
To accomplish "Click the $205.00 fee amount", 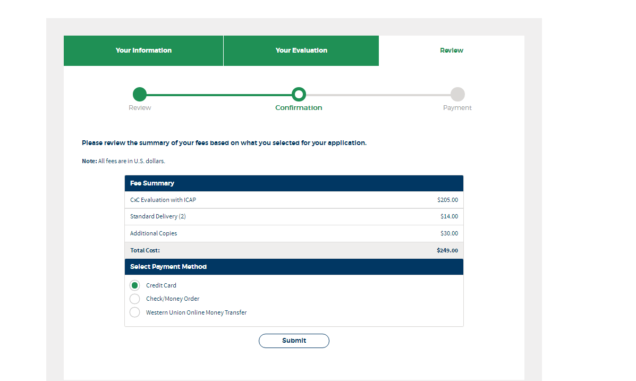I will point(447,200).
